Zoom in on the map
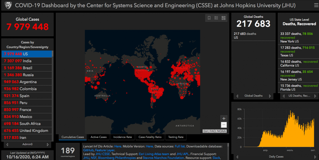Screen dimensions: 319x160 (224, 119)
